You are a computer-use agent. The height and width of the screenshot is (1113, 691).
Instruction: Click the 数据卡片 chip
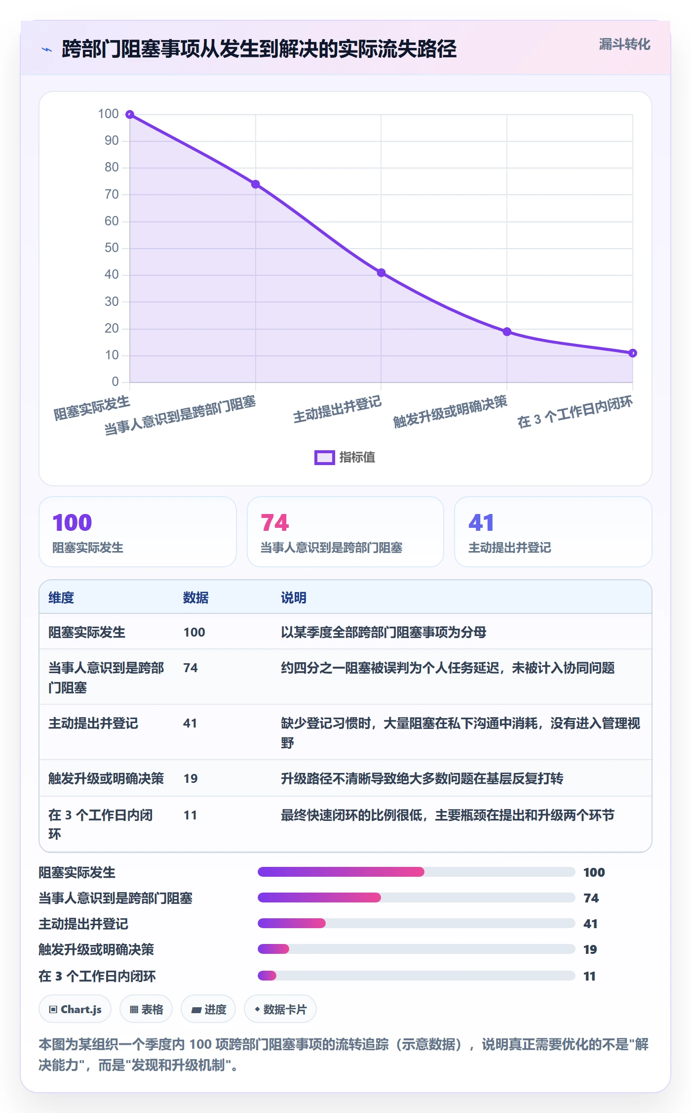click(x=280, y=1009)
